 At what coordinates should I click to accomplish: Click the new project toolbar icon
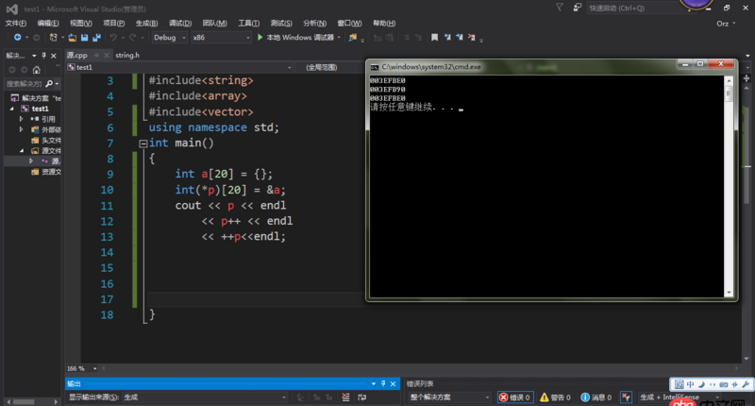[x=53, y=37]
